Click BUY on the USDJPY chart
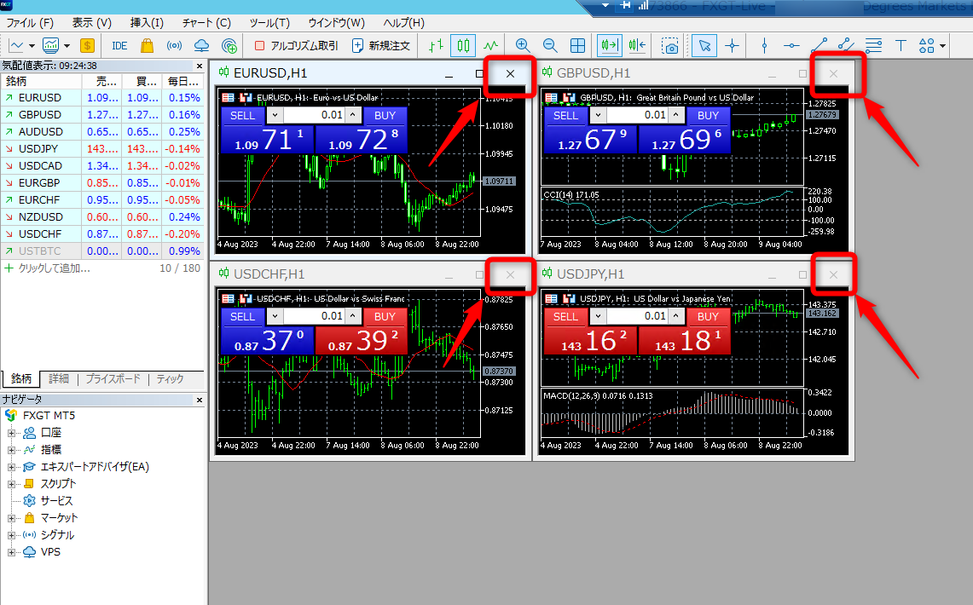The image size is (973, 605). pos(708,317)
